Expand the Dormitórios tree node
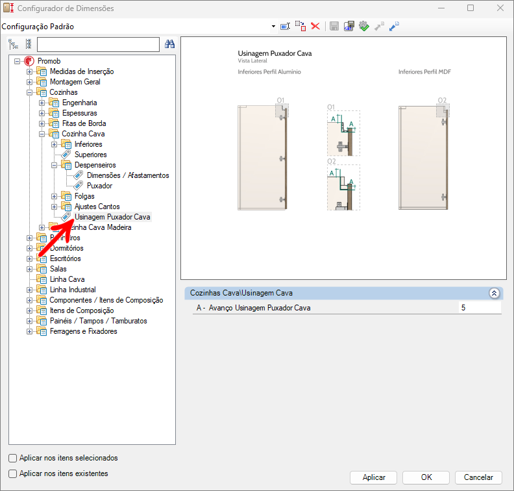 point(29,248)
